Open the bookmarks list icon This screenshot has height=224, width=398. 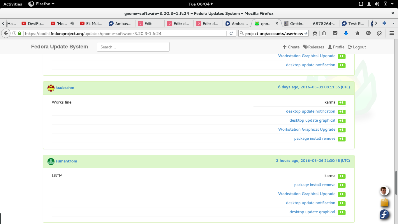click(324, 34)
